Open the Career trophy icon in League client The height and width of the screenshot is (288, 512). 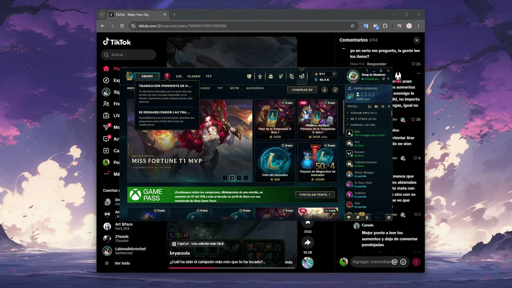pos(260,76)
